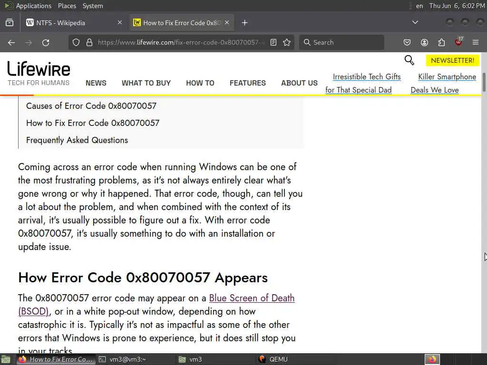Screen dimensions: 487x365
Task: Reload the current Lifewire page
Action: tap(46, 42)
